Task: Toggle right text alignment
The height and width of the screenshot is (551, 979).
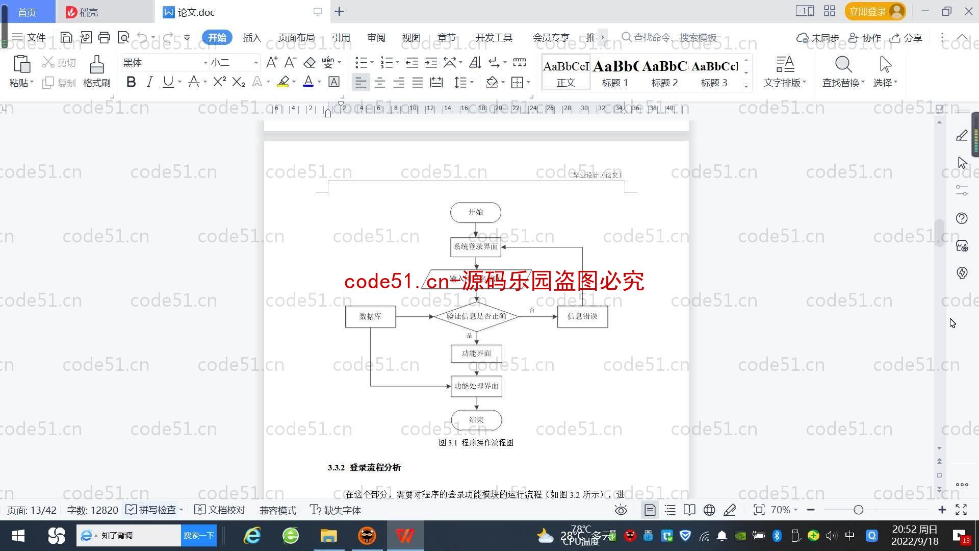Action: point(399,82)
